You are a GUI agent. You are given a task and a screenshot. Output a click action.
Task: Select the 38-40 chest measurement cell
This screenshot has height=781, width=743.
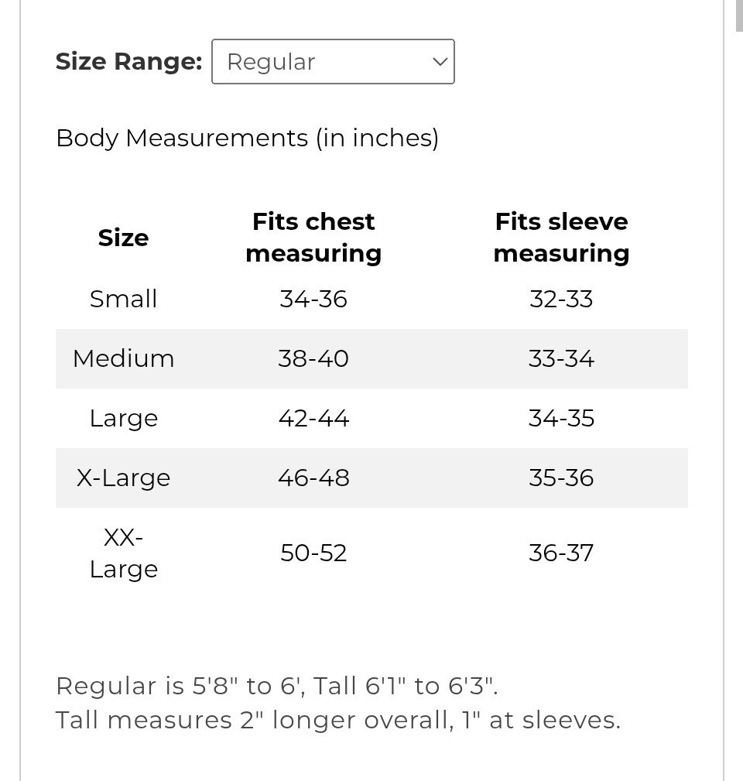click(313, 358)
